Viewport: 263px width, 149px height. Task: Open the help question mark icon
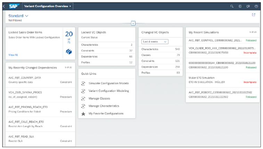[x=256, y=6]
